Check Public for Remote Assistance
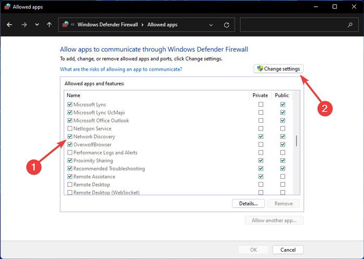 (x=282, y=176)
